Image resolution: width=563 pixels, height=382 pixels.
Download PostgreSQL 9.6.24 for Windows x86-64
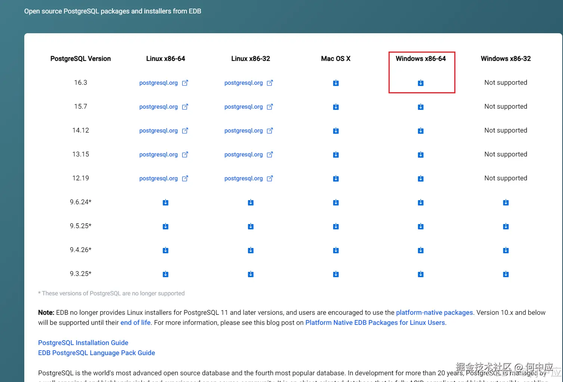[x=421, y=202]
